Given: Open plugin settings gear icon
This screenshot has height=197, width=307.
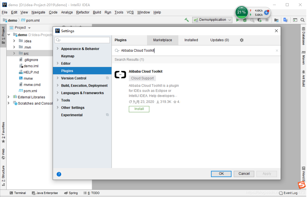Looking at the screenshot, I should coord(242,40).
